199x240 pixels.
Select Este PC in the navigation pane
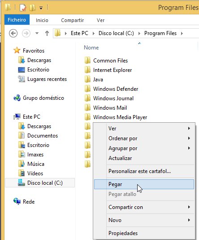[x=31, y=117]
